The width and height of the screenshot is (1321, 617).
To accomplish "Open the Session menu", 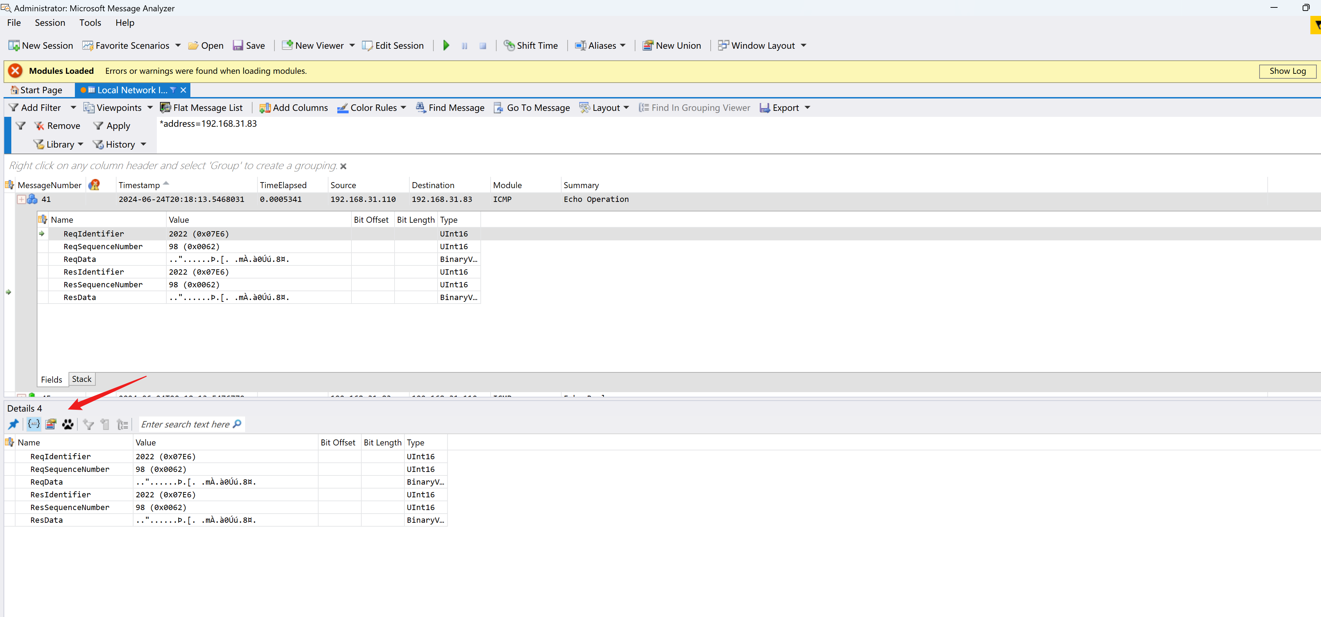I will click(50, 23).
